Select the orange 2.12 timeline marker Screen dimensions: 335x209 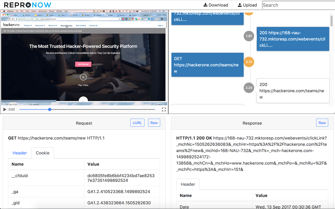tap(249, 62)
